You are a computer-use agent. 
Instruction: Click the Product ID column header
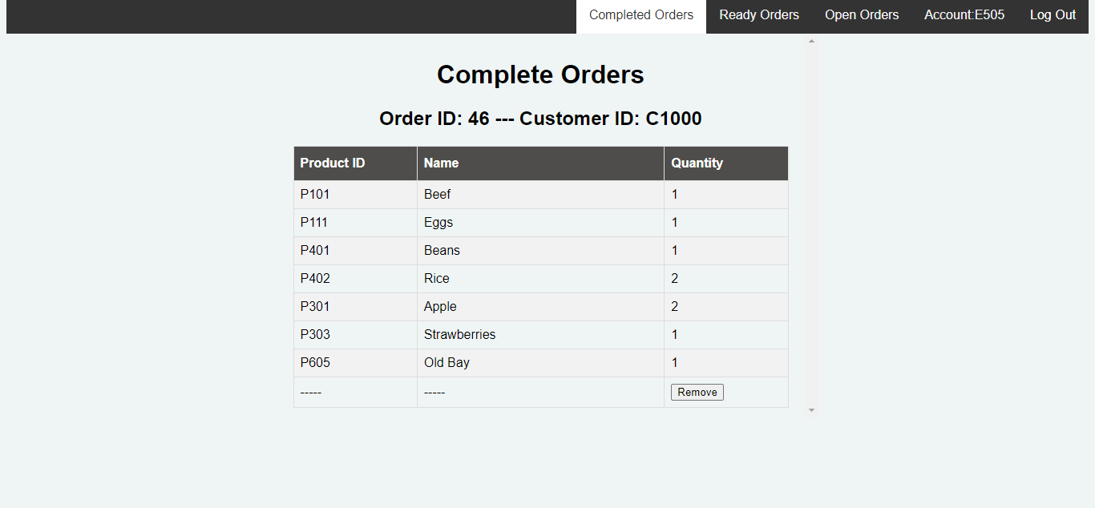click(355, 163)
